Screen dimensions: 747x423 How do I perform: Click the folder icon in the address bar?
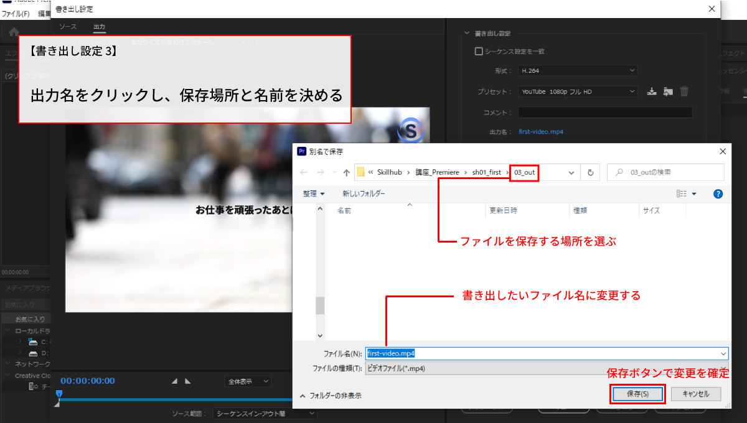pos(361,172)
